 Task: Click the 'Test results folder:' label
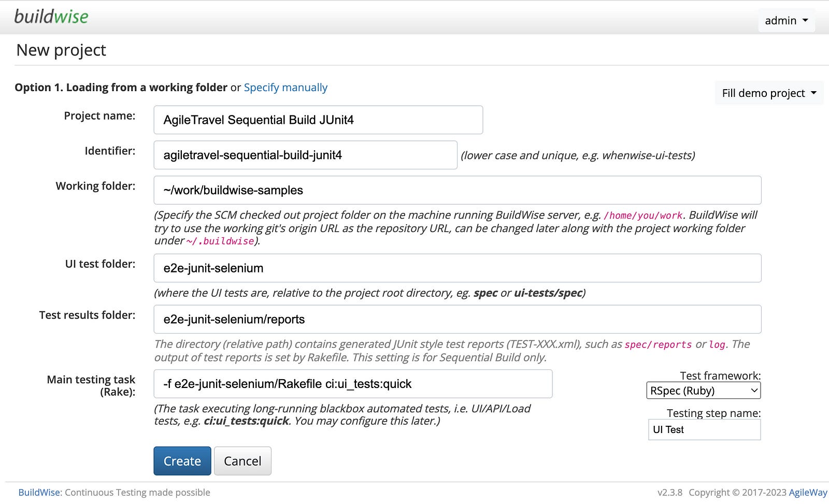pyautogui.click(x=87, y=315)
